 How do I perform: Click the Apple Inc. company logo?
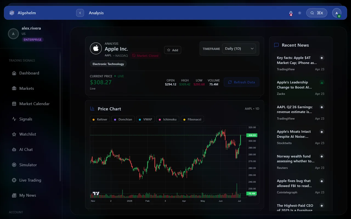pos(96,48)
